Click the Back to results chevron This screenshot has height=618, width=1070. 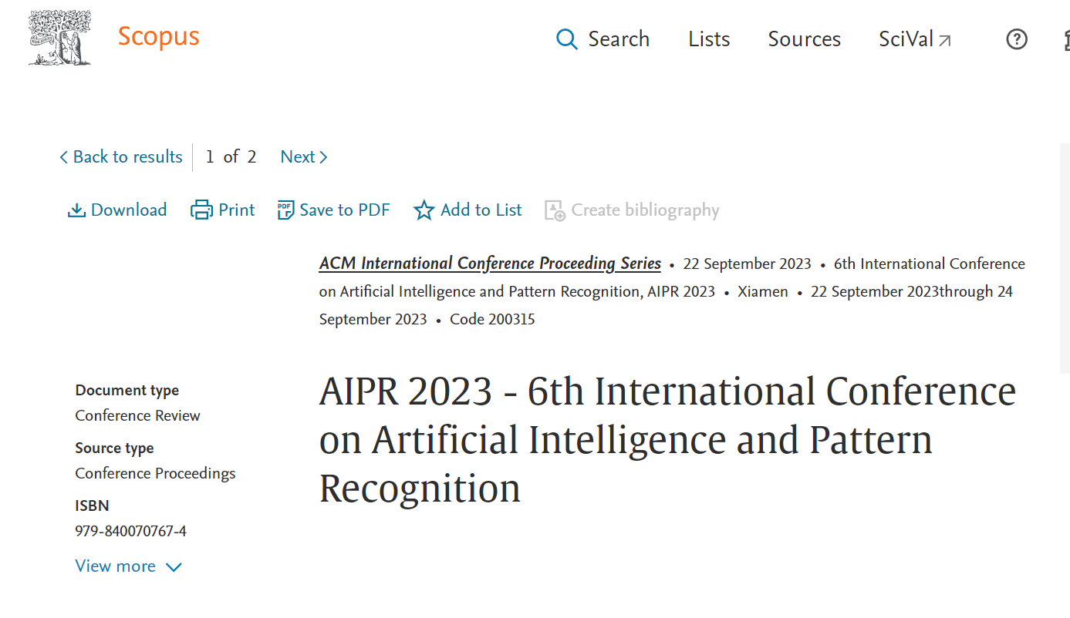[x=63, y=157]
